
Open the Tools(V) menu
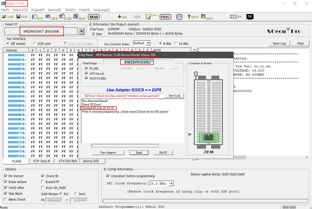(x=70, y=10)
